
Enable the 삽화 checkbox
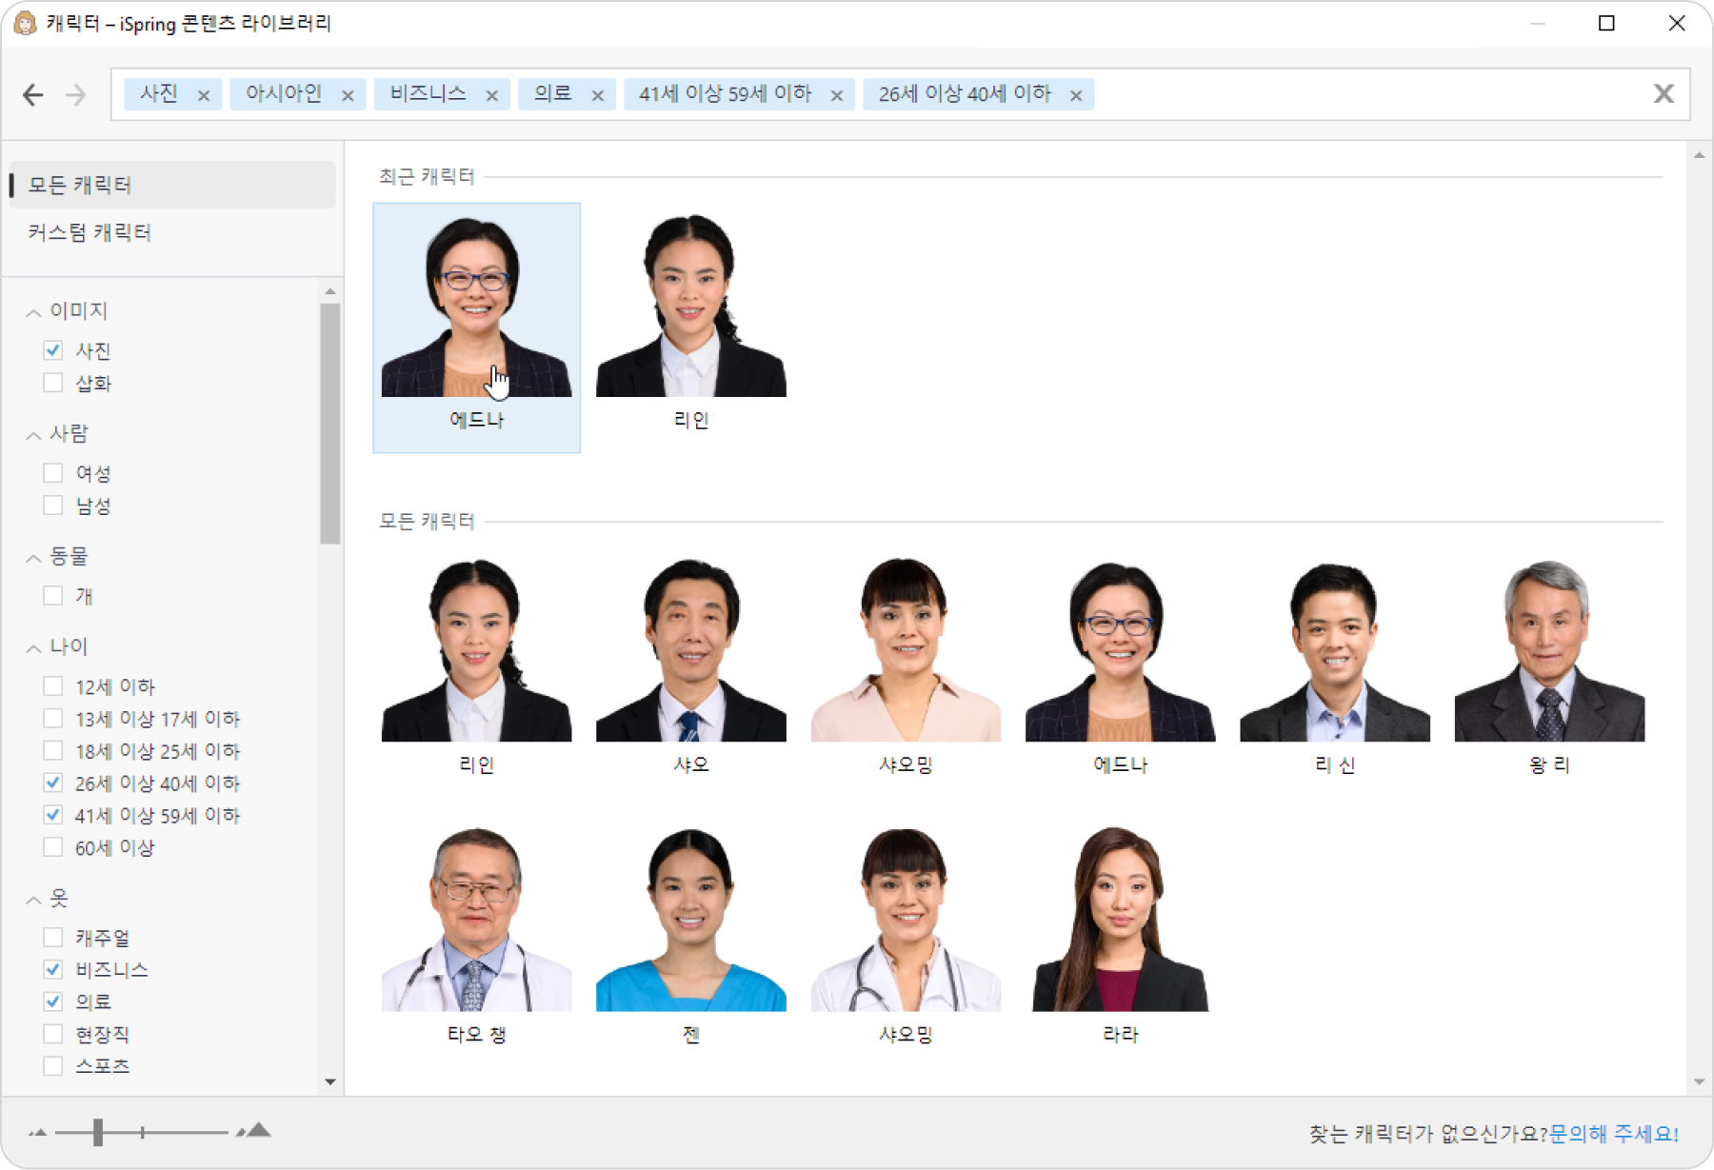53,383
